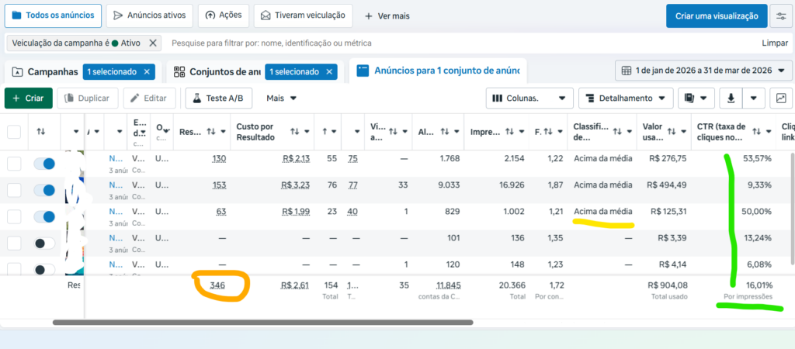Remove the Veiculação da campanha filter

pos(153,43)
